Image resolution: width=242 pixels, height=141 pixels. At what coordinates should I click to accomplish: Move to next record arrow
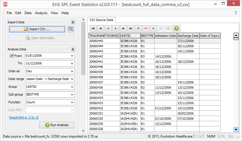(116, 28)
